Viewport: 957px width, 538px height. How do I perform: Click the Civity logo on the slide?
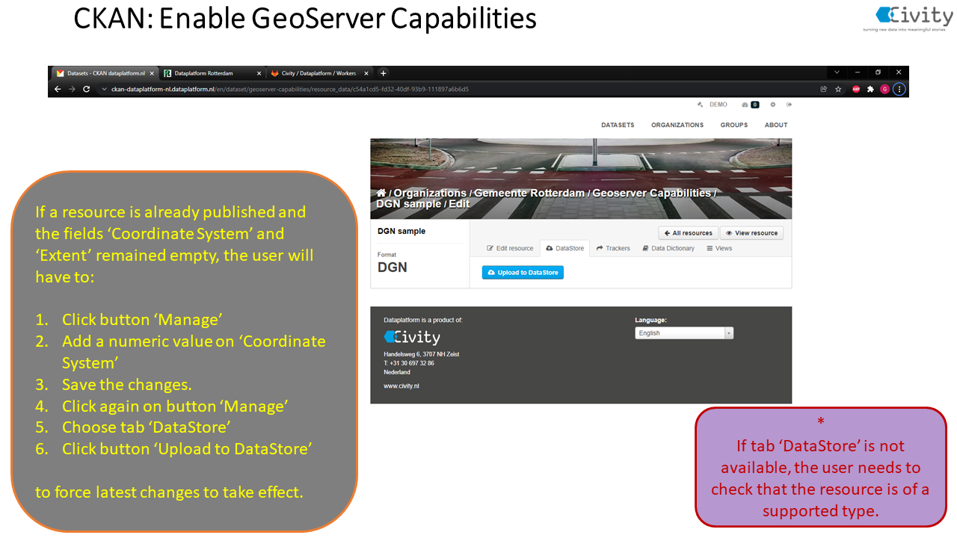(x=908, y=18)
